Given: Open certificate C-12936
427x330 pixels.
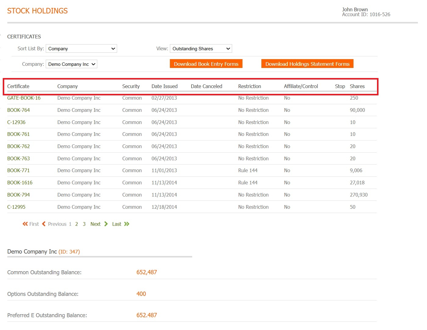Looking at the screenshot, I should pos(16,122).
